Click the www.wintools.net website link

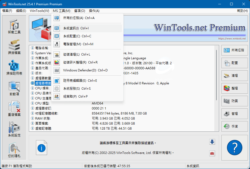pos(232,39)
